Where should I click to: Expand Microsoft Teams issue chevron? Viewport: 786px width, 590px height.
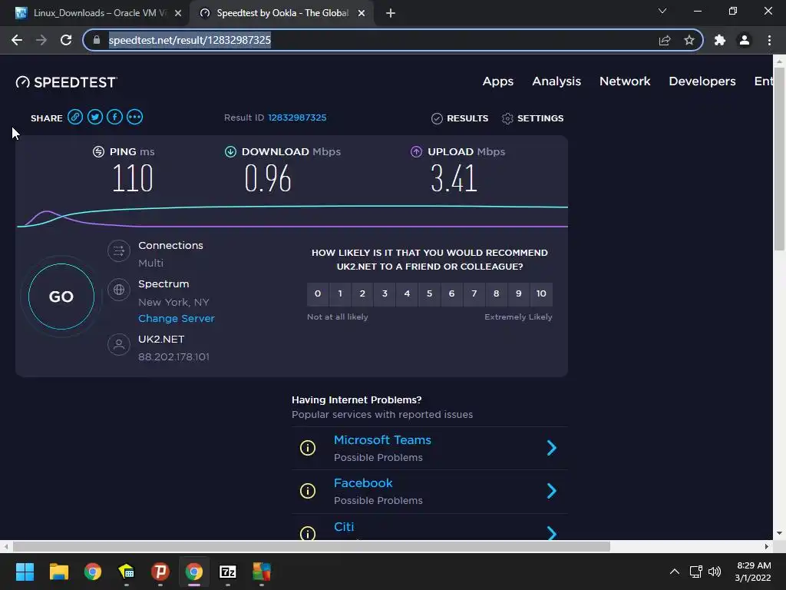(x=551, y=448)
